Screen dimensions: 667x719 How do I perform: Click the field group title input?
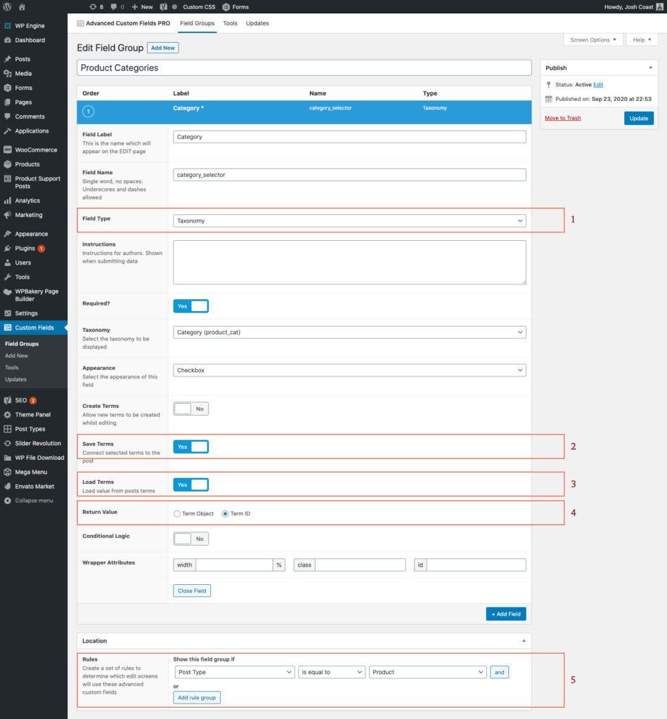coord(304,68)
